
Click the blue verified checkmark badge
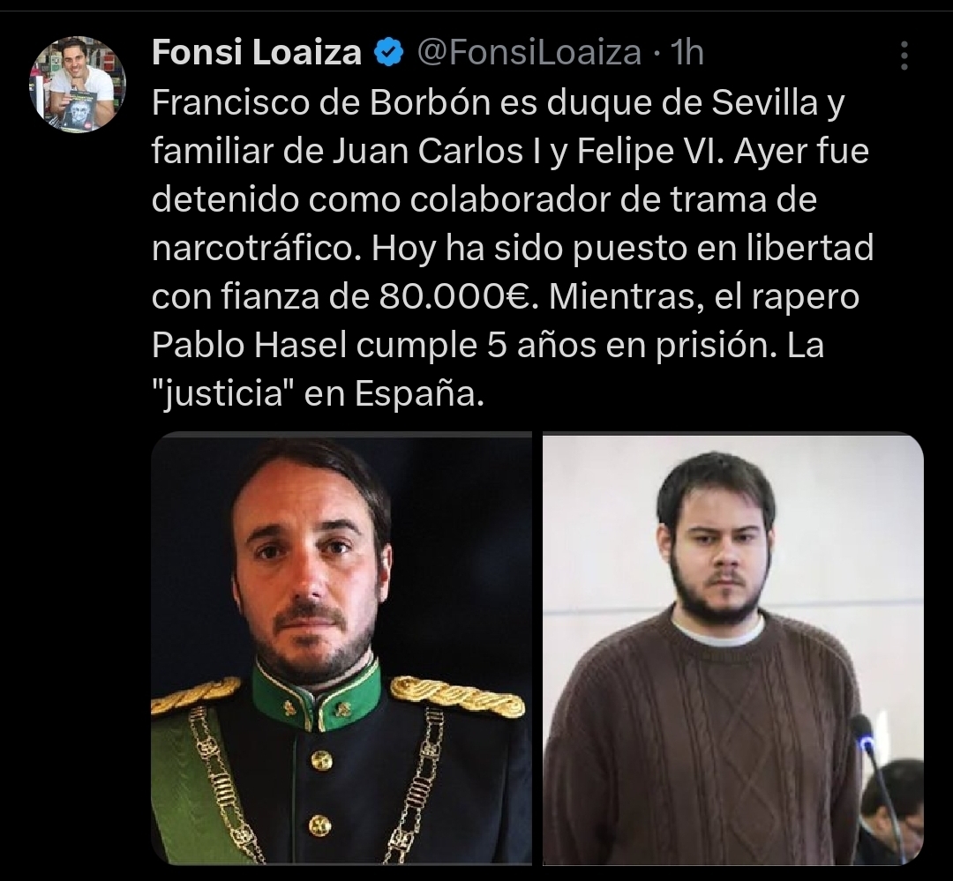click(387, 52)
